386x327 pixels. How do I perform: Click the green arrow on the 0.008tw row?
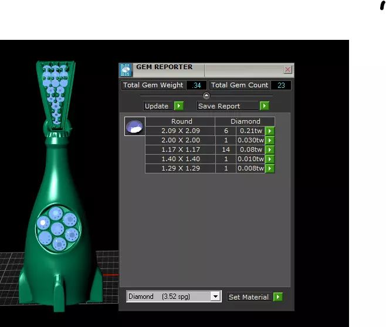pyautogui.click(x=270, y=168)
